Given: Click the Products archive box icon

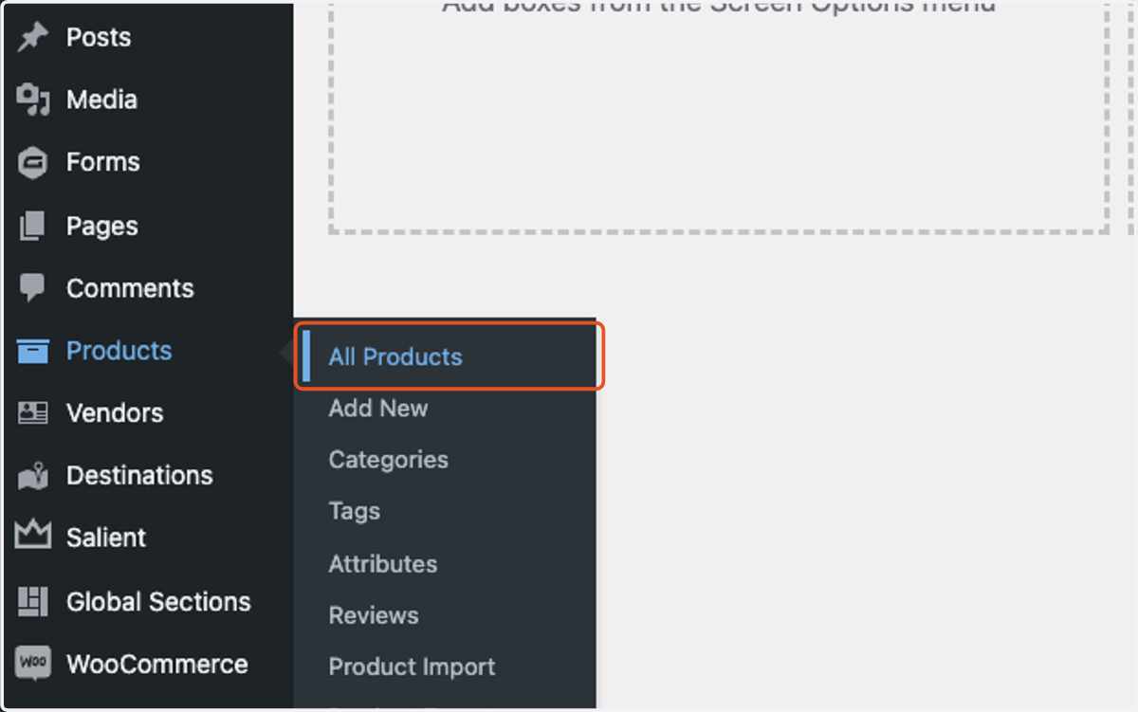Looking at the screenshot, I should click(33, 351).
